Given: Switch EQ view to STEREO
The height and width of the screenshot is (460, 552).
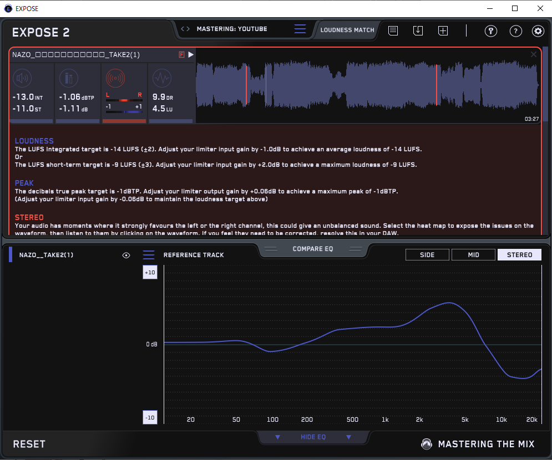Looking at the screenshot, I should (519, 254).
